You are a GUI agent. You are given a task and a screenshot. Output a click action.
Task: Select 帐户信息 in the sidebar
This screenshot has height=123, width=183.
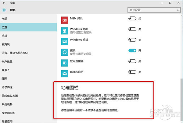point(28,61)
